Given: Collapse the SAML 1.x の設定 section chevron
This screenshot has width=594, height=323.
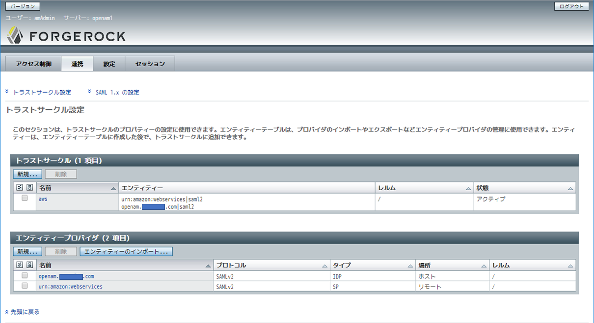Looking at the screenshot, I should (89, 92).
